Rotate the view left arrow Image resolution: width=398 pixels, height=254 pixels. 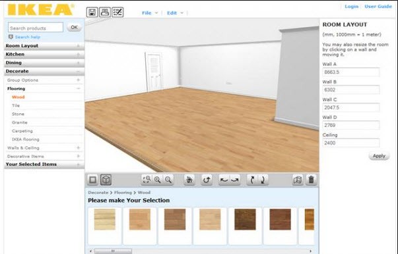pos(224,180)
